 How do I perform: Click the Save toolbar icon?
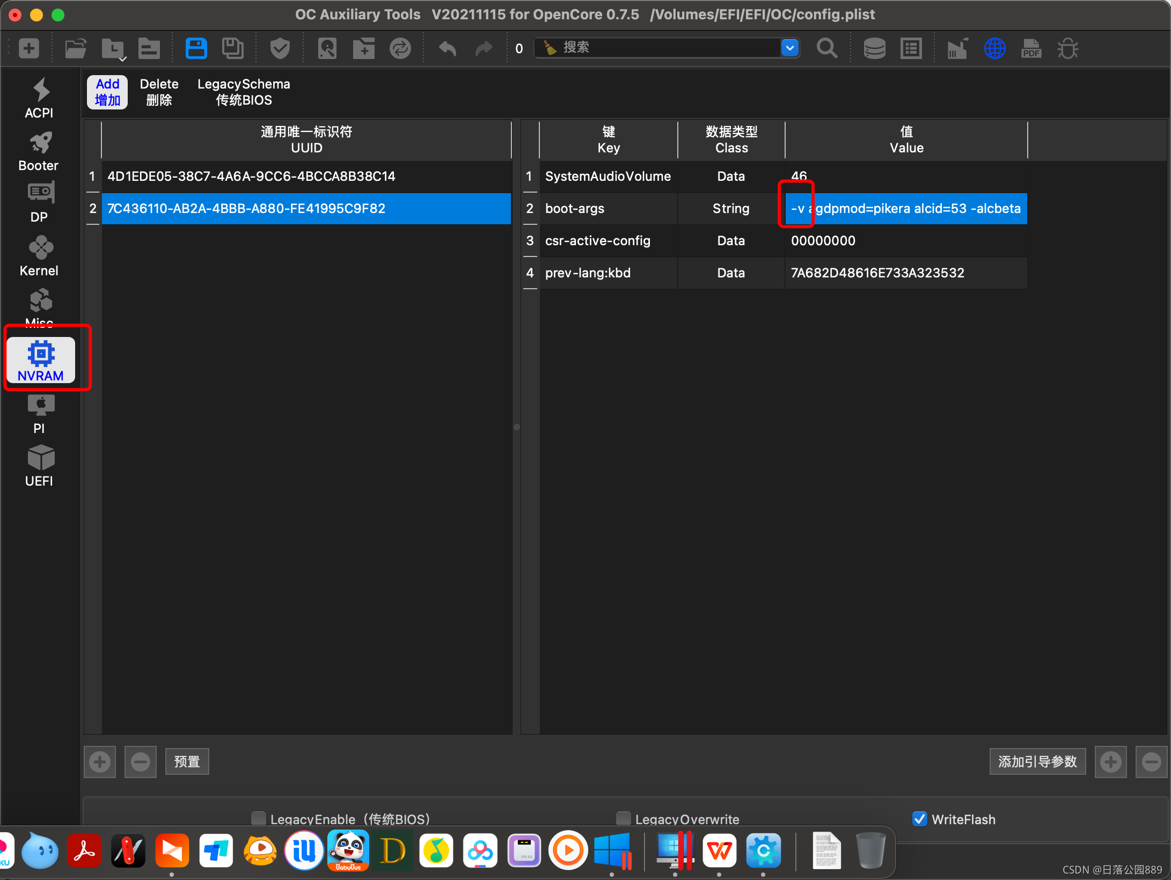[x=196, y=48]
